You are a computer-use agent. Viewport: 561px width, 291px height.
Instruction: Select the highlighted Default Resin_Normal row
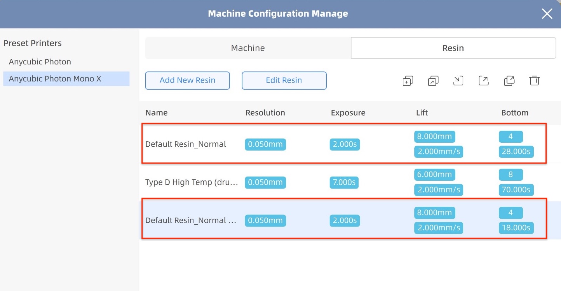click(191, 220)
